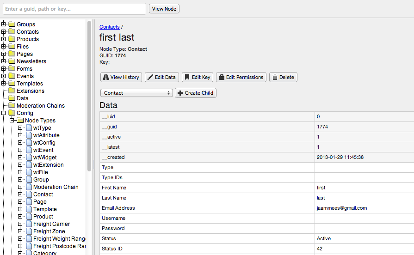
Task: Click the Delete trash button
Action: click(x=283, y=77)
